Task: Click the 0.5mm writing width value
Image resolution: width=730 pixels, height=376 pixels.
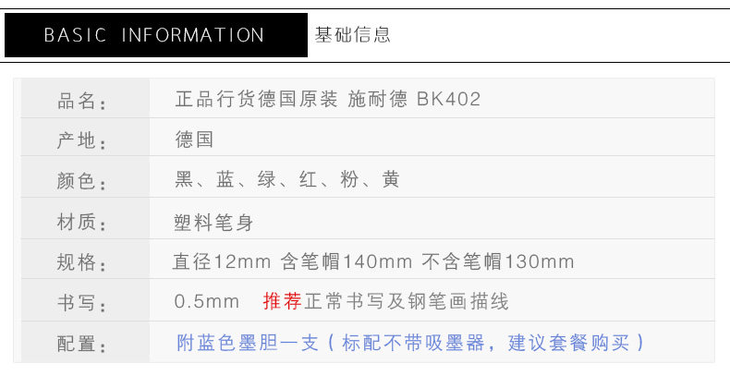Action: click(207, 302)
